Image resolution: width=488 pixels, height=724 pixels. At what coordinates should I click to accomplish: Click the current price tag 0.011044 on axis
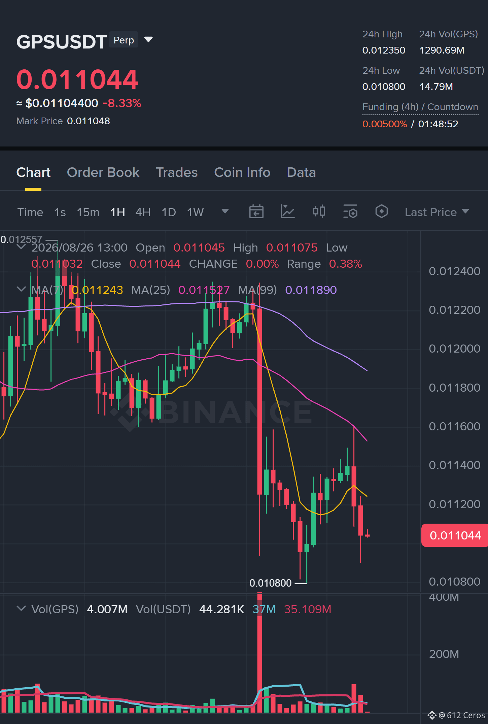455,535
